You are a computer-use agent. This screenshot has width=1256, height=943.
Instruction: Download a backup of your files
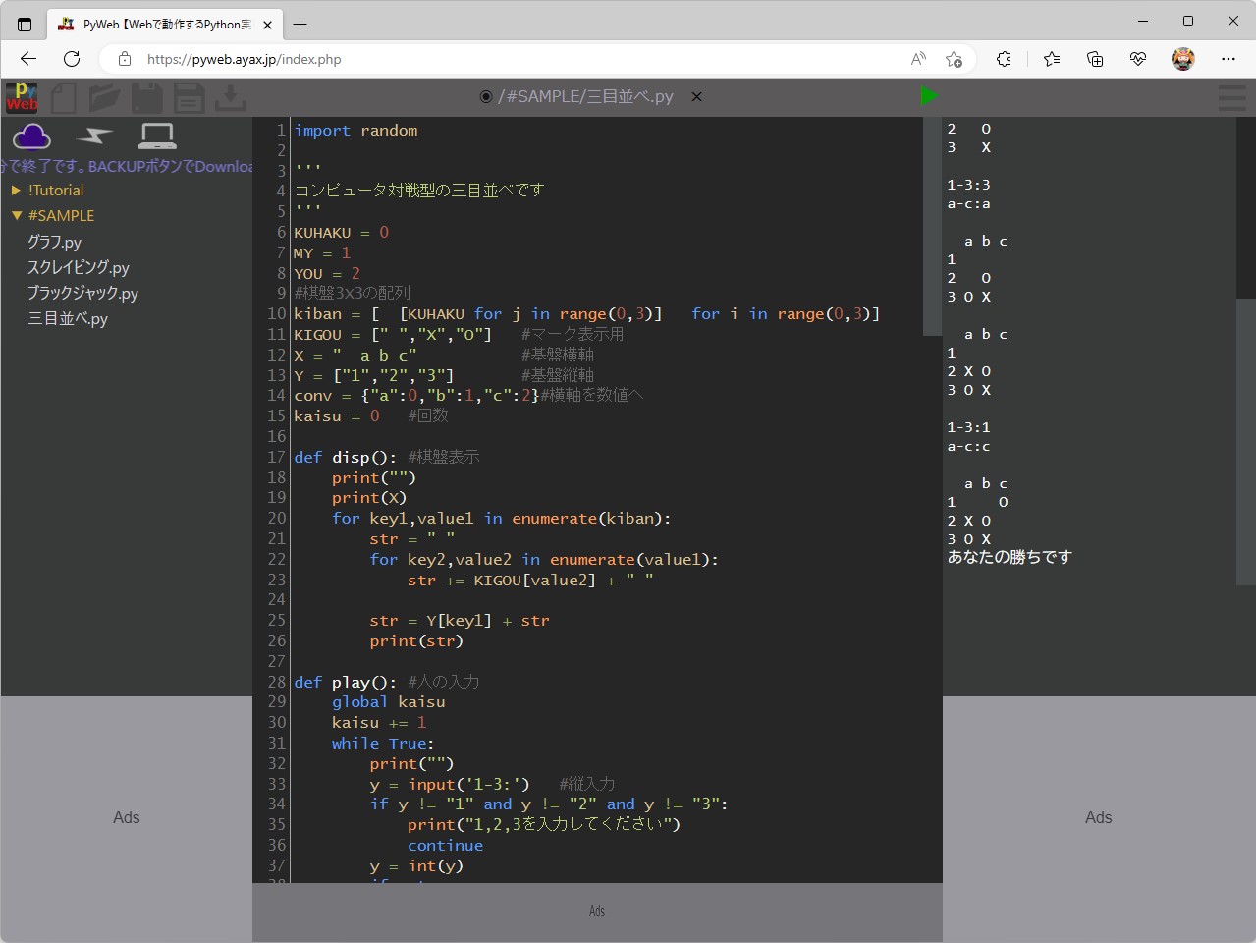[x=231, y=97]
